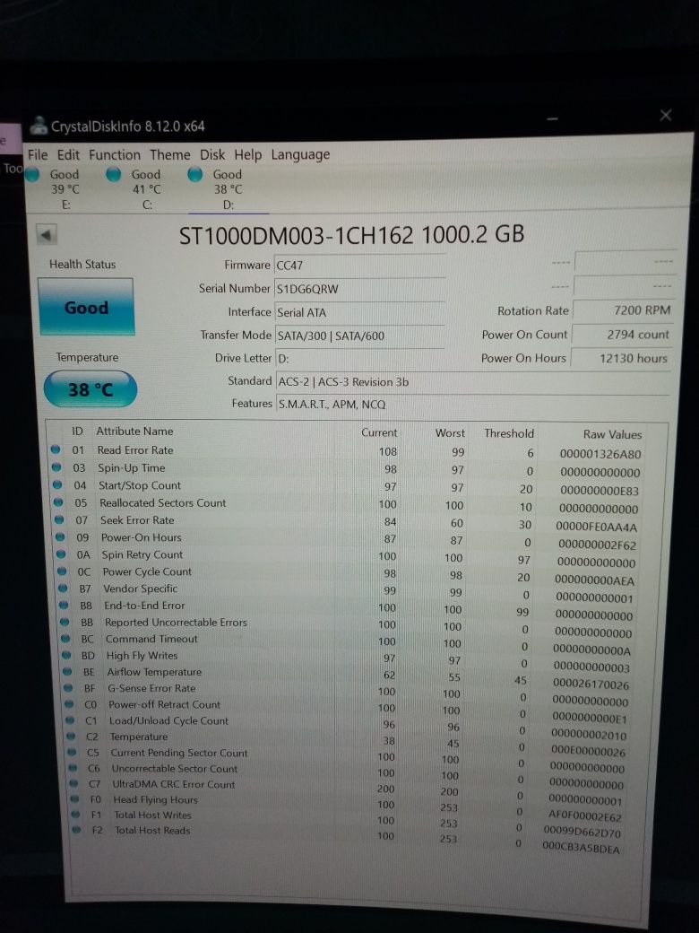Click raw value 000026170026
This screenshot has width=699, height=933.
(x=591, y=684)
